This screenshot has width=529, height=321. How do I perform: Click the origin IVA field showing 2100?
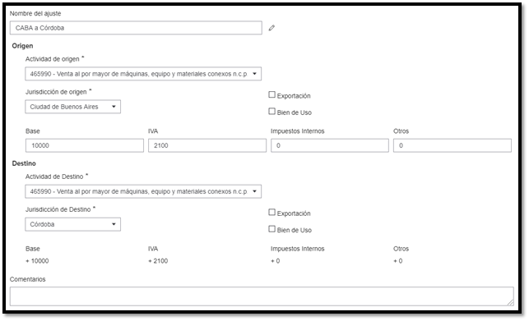207,145
